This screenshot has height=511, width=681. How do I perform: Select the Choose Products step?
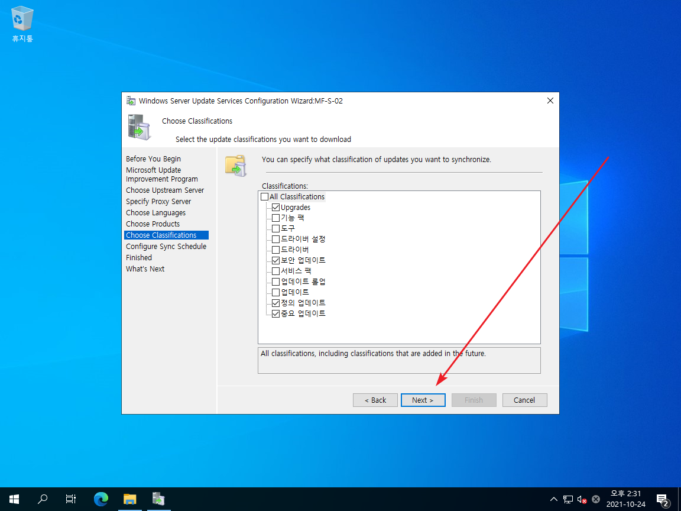click(x=153, y=224)
